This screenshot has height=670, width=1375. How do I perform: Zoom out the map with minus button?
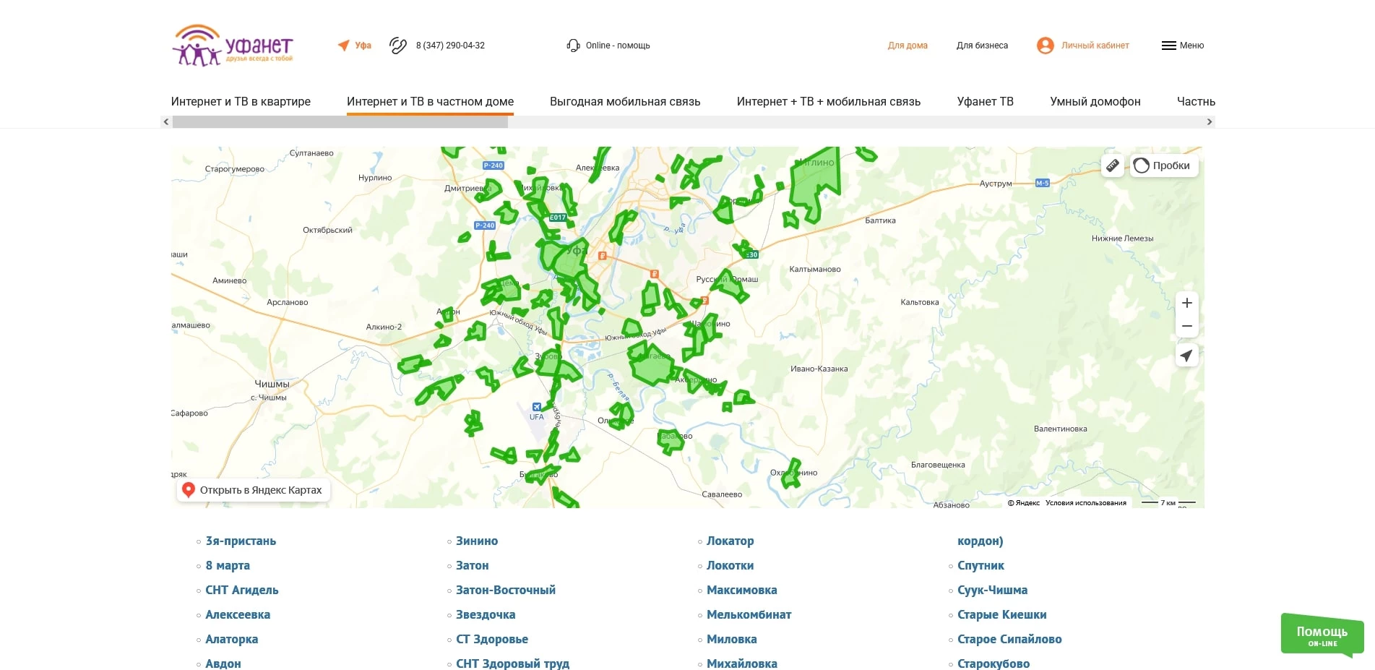coord(1186,326)
